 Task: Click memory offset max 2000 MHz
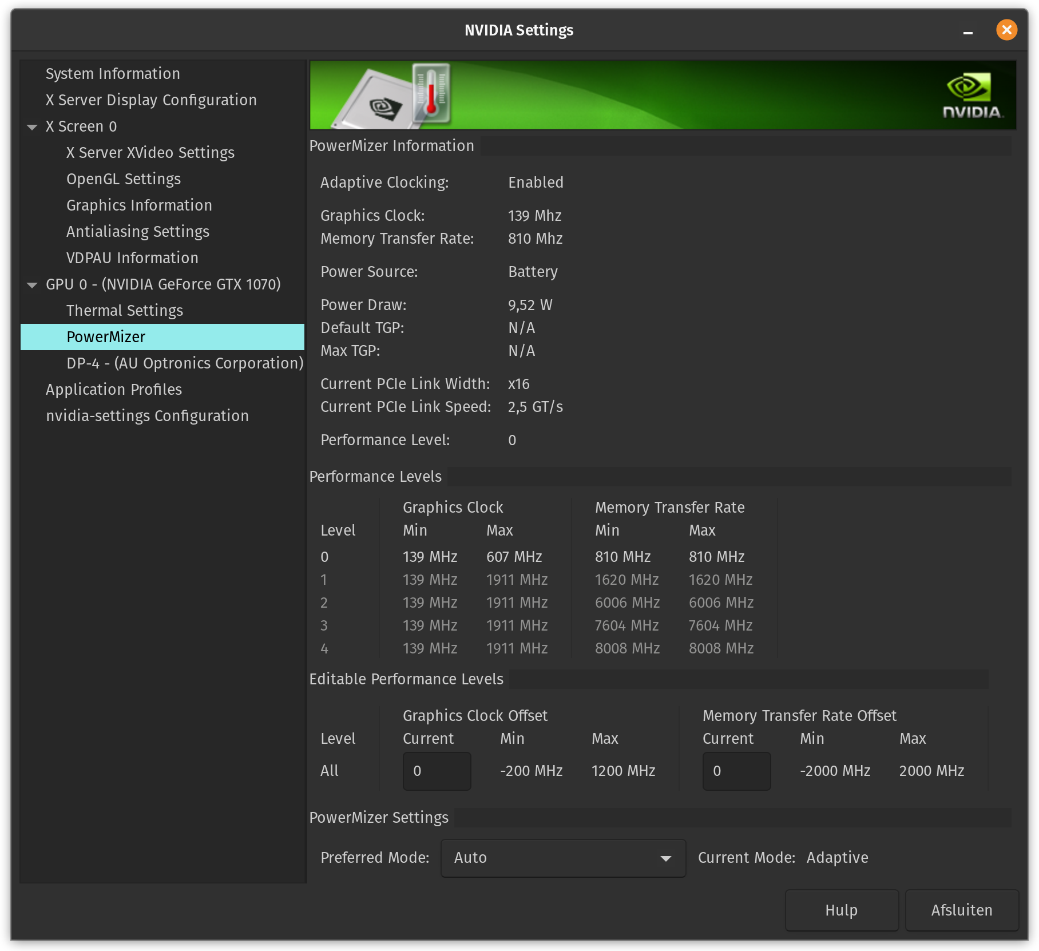coord(932,771)
